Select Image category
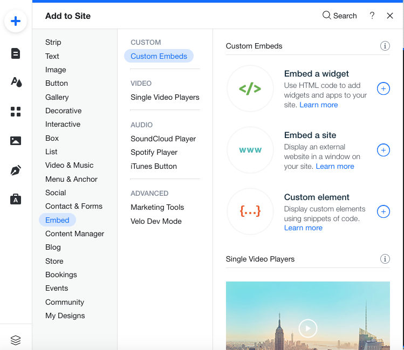Viewport: 404px width, 350px height. (x=56, y=70)
